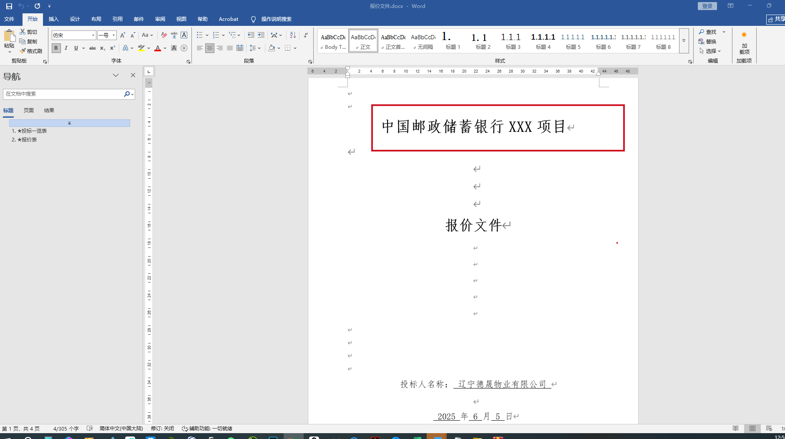Switch to the 插入 (Insert) tab
Viewport: 785px width, 439px height.
(54, 19)
